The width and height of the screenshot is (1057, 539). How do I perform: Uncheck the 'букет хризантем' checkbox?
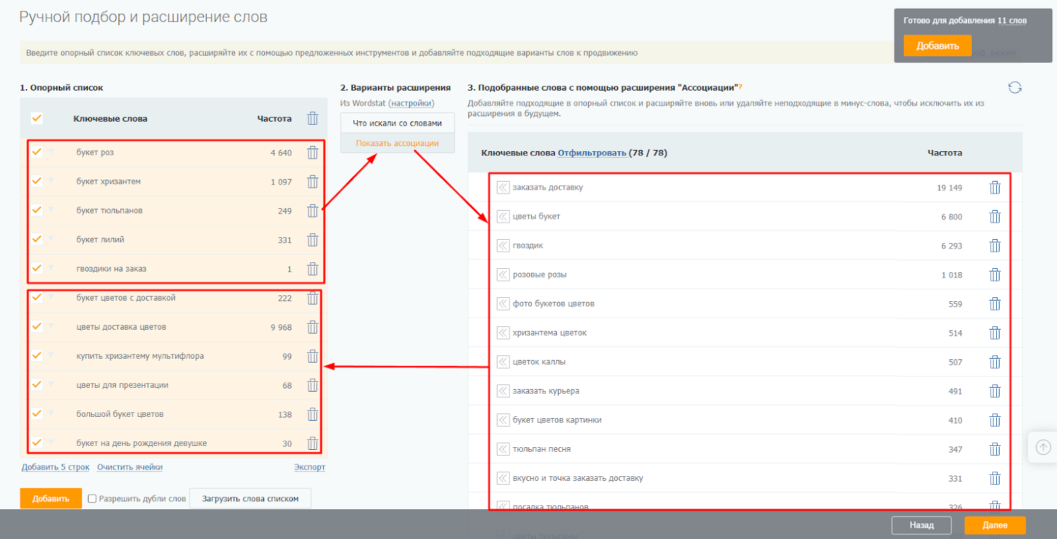click(37, 181)
